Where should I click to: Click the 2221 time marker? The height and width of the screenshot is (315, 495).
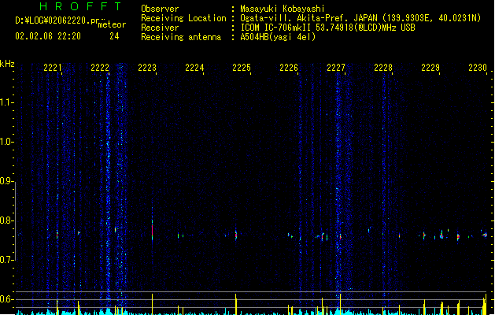click(53, 68)
